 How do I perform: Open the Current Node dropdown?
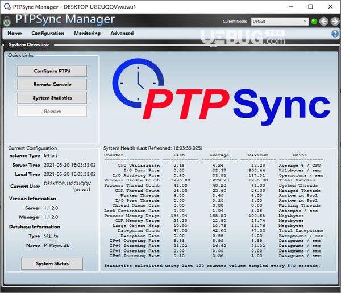280,21
